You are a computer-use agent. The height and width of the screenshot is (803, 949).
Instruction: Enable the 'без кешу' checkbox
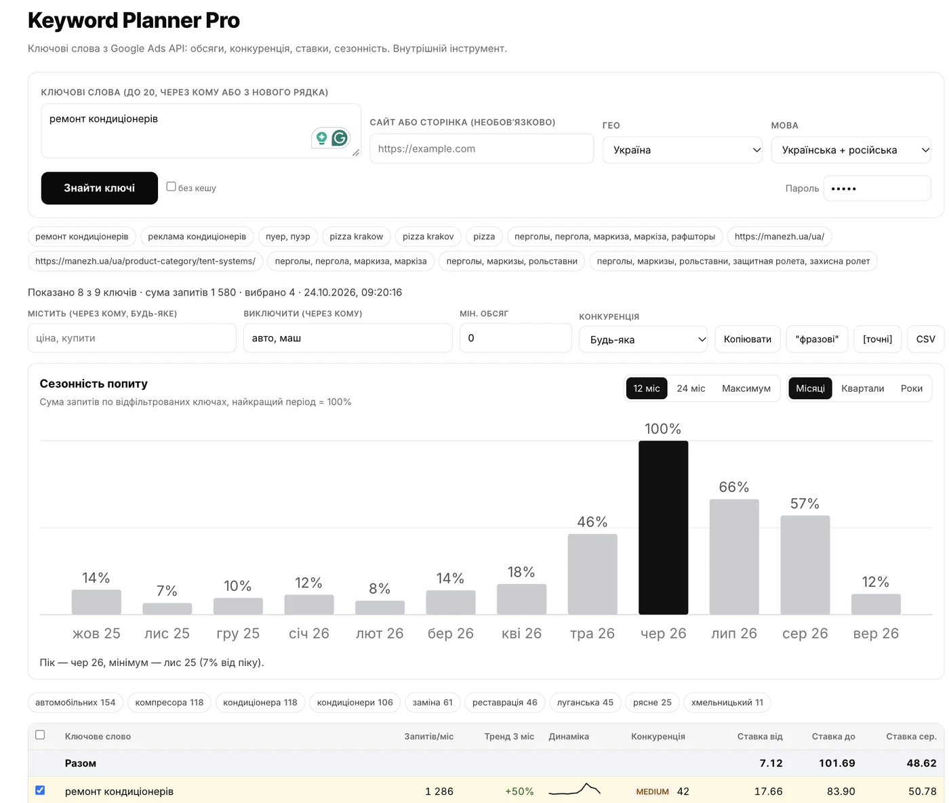(x=171, y=186)
